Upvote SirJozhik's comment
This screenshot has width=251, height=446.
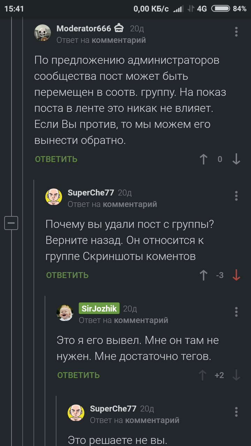pos(203,375)
